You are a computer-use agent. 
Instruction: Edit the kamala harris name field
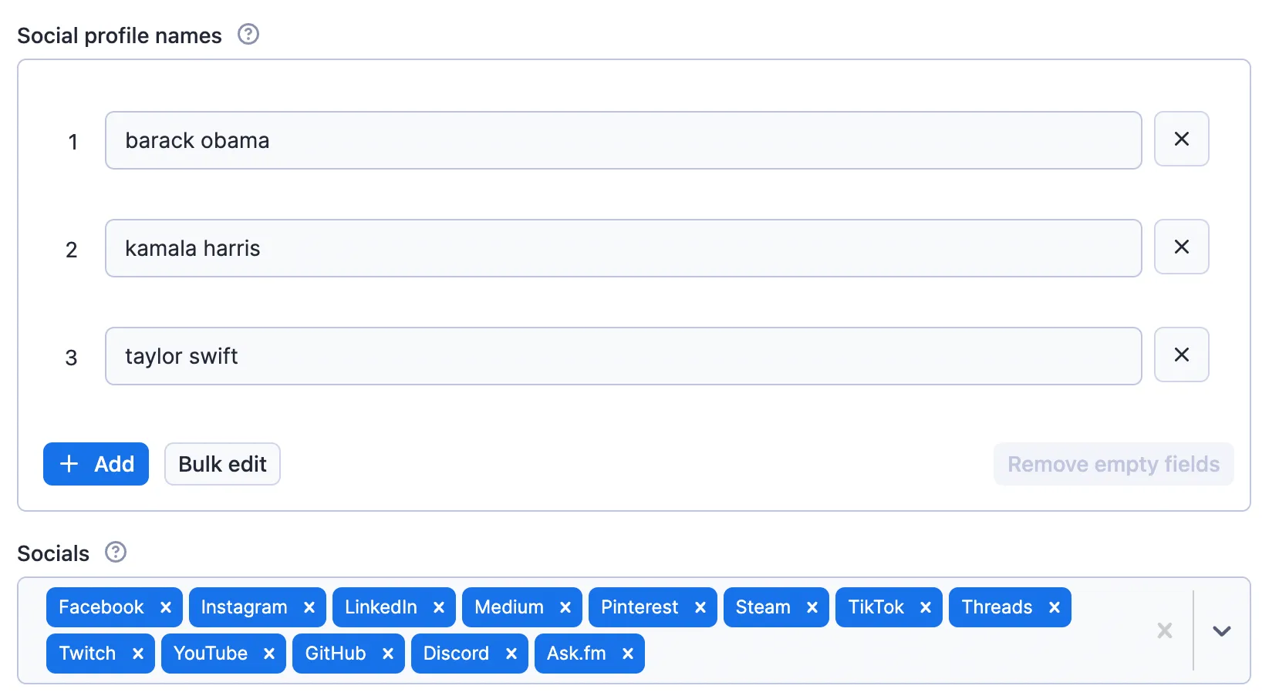click(x=623, y=248)
